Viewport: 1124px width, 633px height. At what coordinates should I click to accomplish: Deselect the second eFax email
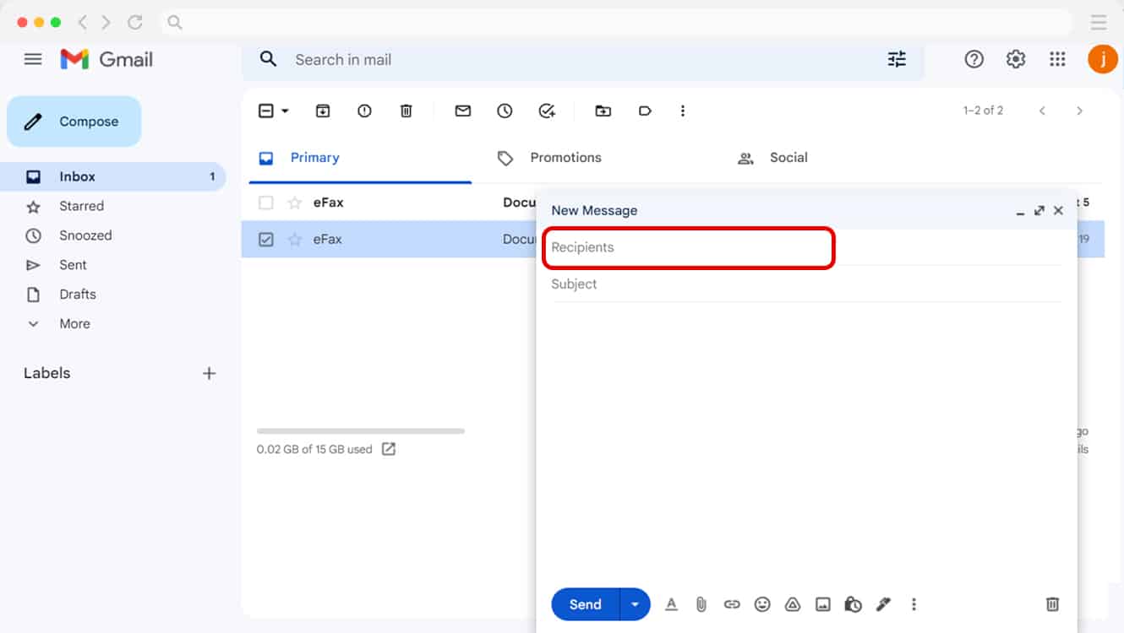tap(265, 239)
